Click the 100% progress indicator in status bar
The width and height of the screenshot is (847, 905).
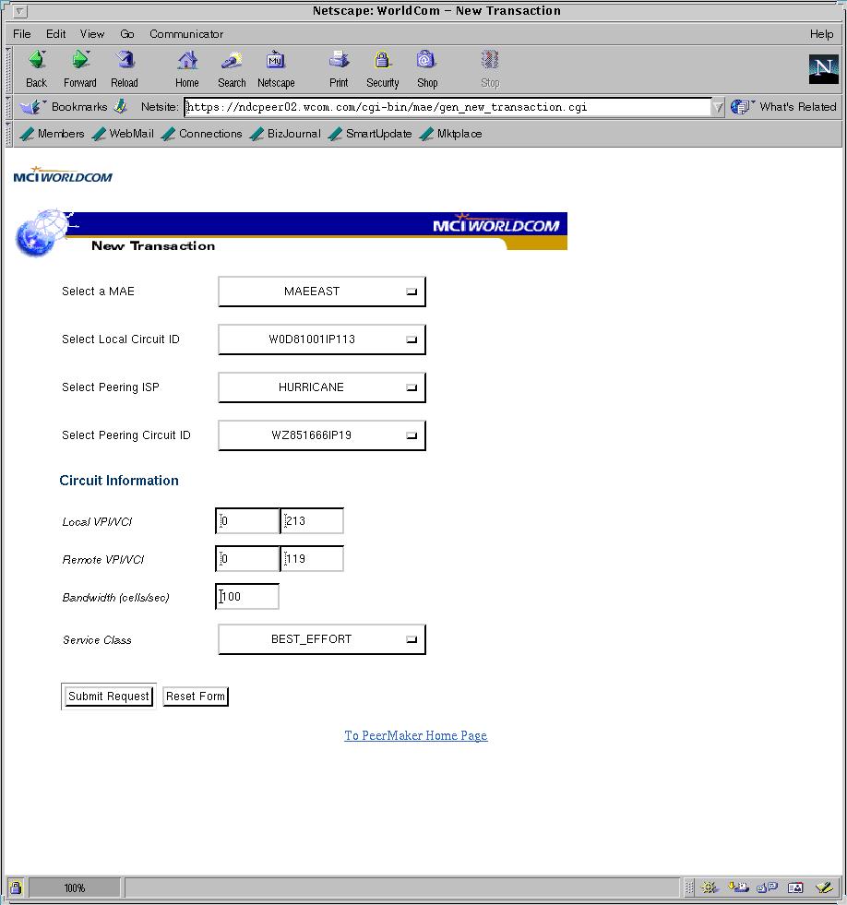tap(75, 887)
